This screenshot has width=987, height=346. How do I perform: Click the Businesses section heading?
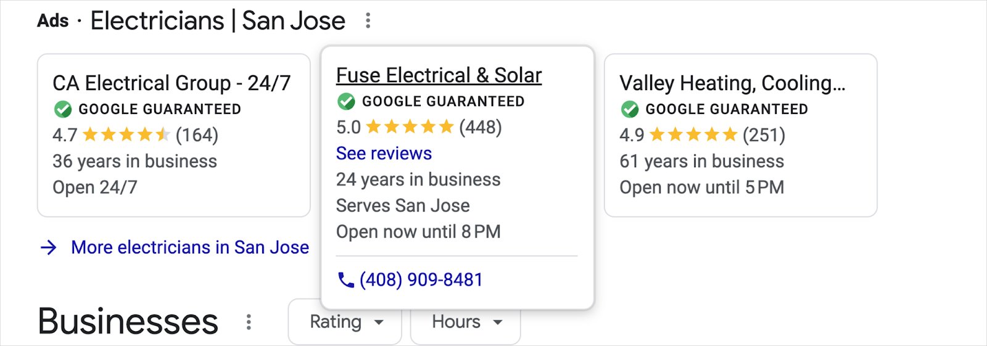pos(128,321)
